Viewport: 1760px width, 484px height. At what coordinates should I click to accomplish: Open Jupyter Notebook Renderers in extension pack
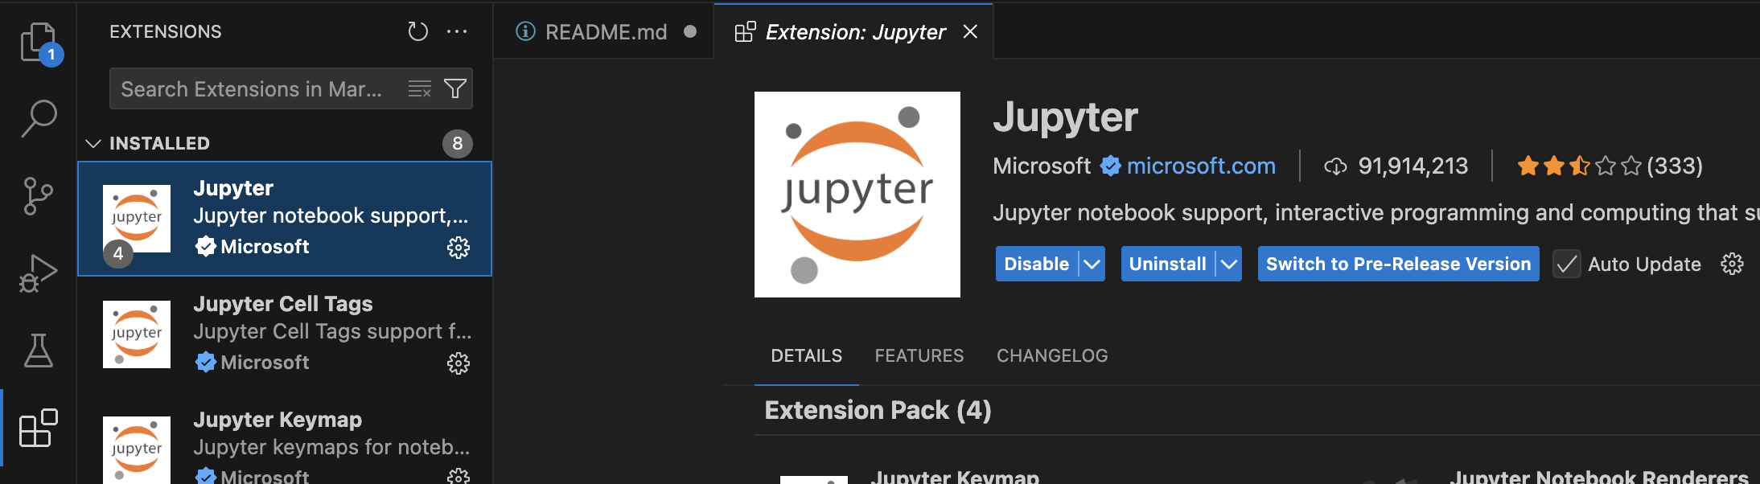tap(1600, 477)
